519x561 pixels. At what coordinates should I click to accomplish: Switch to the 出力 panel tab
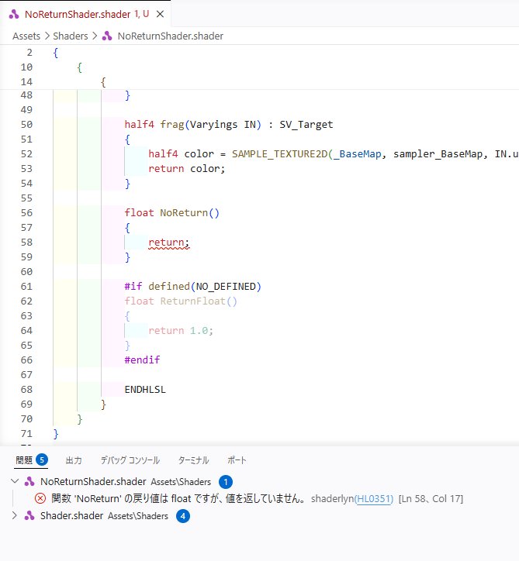(74, 460)
